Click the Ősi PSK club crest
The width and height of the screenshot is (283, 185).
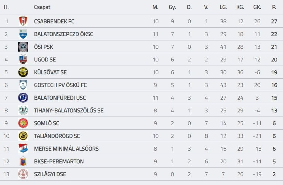click(23, 47)
